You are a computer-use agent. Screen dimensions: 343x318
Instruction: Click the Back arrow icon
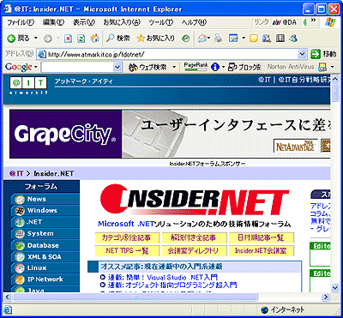[x=11, y=39]
